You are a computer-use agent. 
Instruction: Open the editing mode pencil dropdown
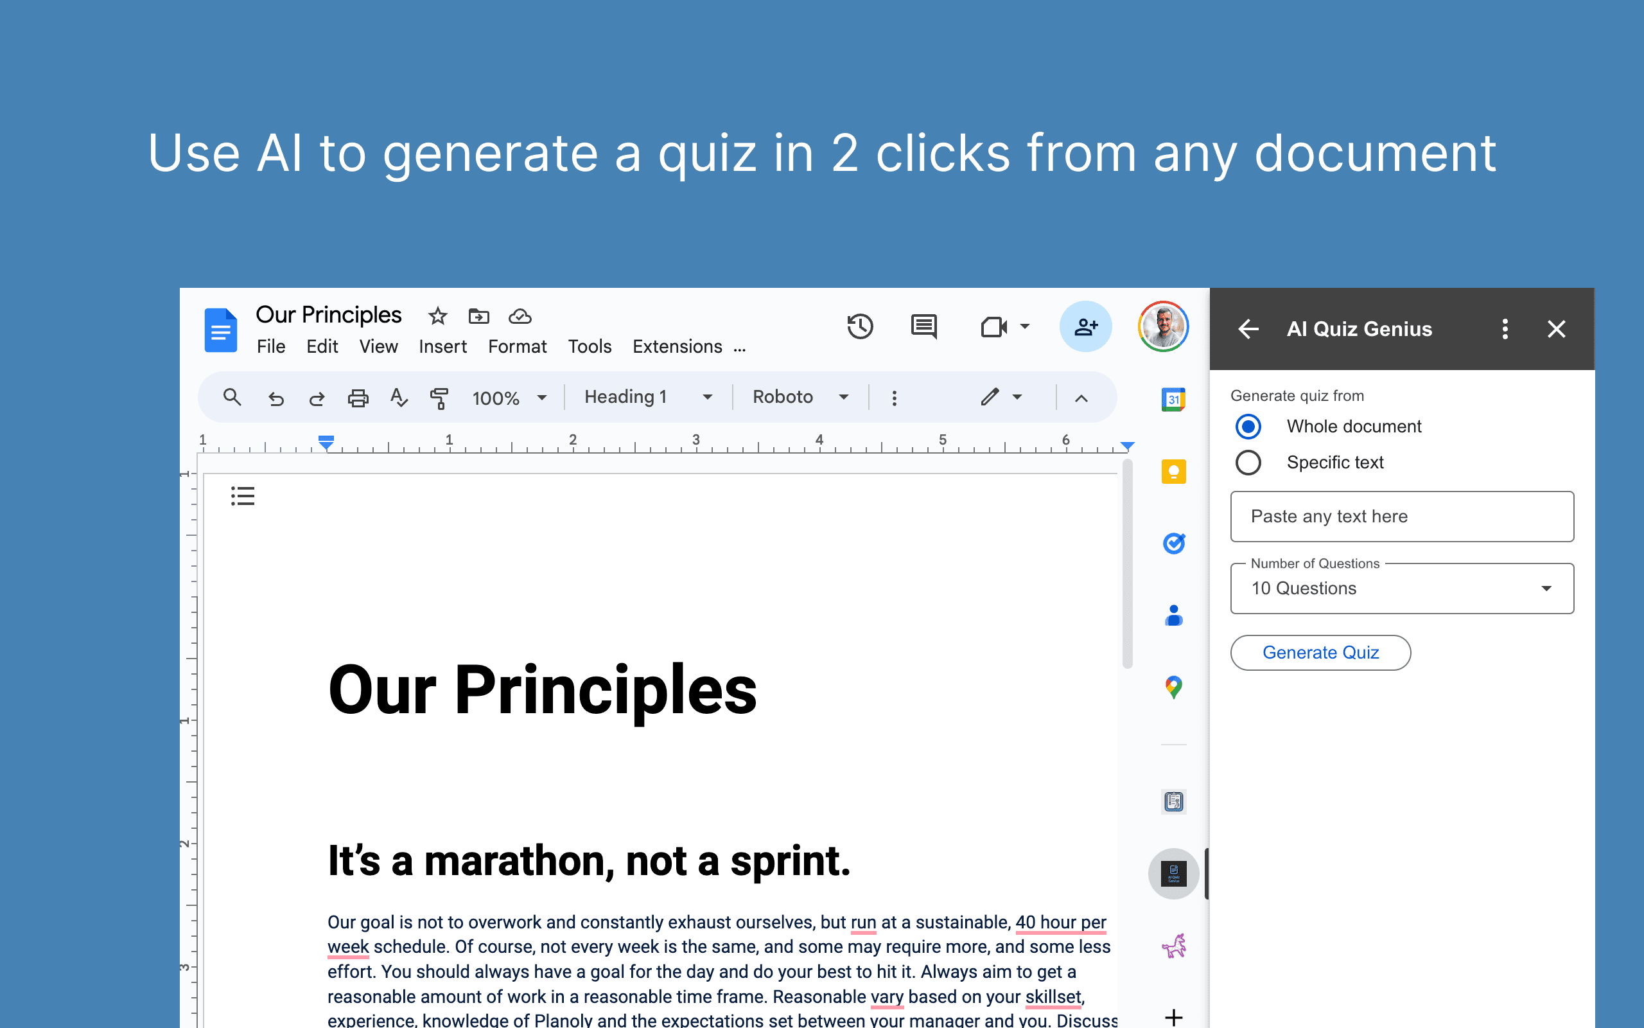[x=1001, y=397]
